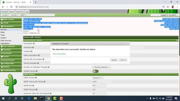
Task: Open Microsoft Edge from taskbar
Action: click(x=29, y=98)
